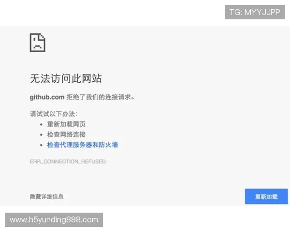Image resolution: width=290 pixels, height=232 pixels.
Task: Open the 检查代理服务器和防火墙 link
Action: (x=83, y=145)
